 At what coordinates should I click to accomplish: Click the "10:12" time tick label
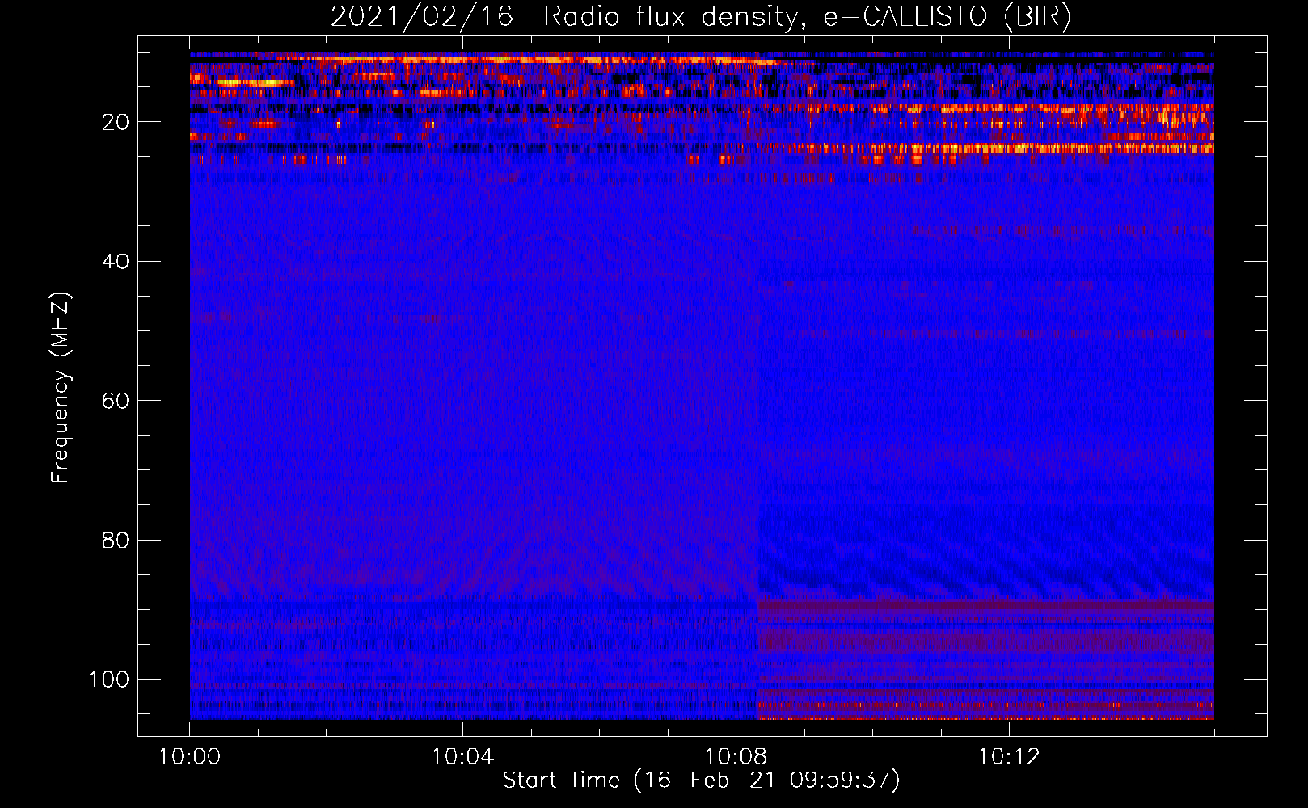[x=1009, y=757]
